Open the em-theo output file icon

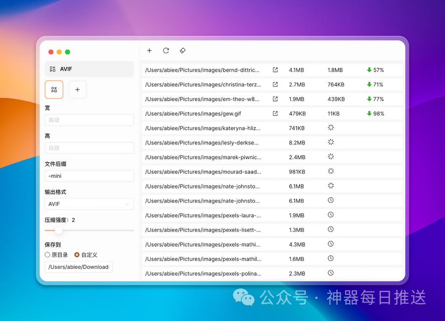275,99
